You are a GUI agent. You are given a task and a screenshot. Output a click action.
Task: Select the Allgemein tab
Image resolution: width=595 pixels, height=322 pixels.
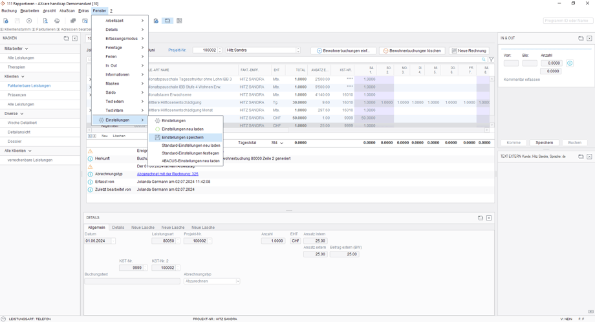click(x=96, y=228)
